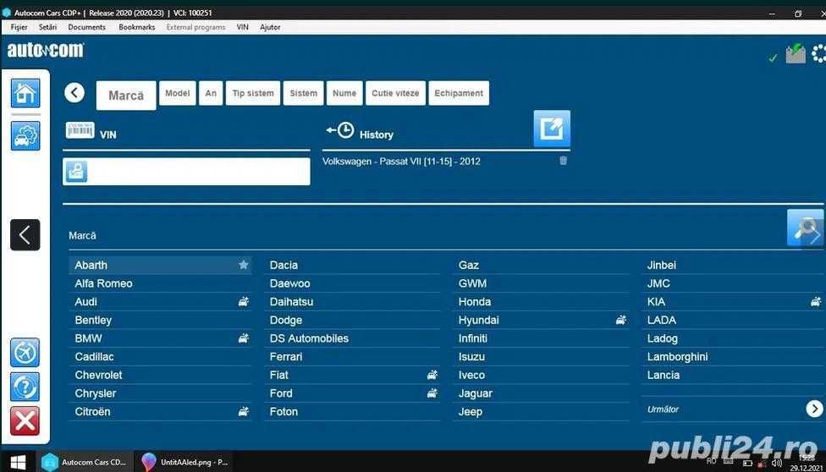Open the search magnifier button
The image size is (826, 472).
(x=805, y=227)
